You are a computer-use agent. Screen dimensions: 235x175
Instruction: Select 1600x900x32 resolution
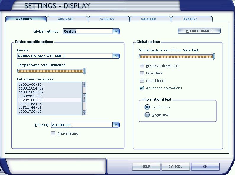(49, 85)
